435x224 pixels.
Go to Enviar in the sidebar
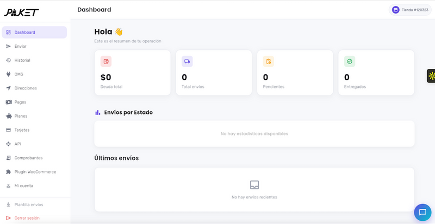34,46
